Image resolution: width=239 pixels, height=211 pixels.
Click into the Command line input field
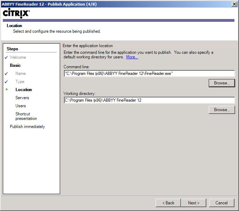pyautogui.click(x=149, y=73)
